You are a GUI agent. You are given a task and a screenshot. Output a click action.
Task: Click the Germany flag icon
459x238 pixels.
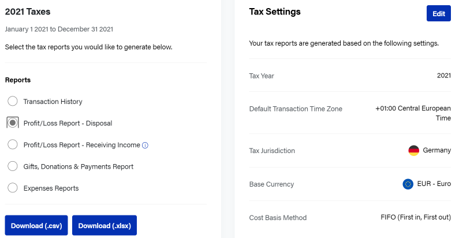click(413, 150)
